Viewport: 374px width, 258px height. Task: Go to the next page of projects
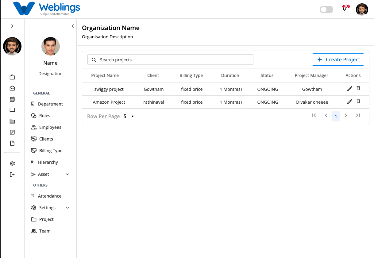point(346,115)
